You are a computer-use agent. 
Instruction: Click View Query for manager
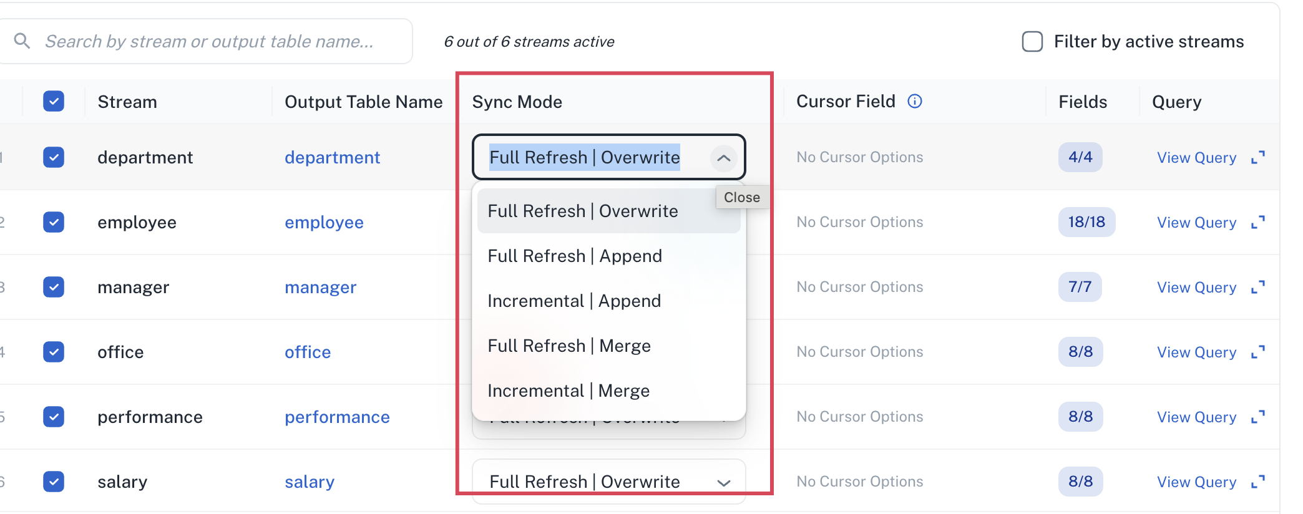coord(1196,288)
